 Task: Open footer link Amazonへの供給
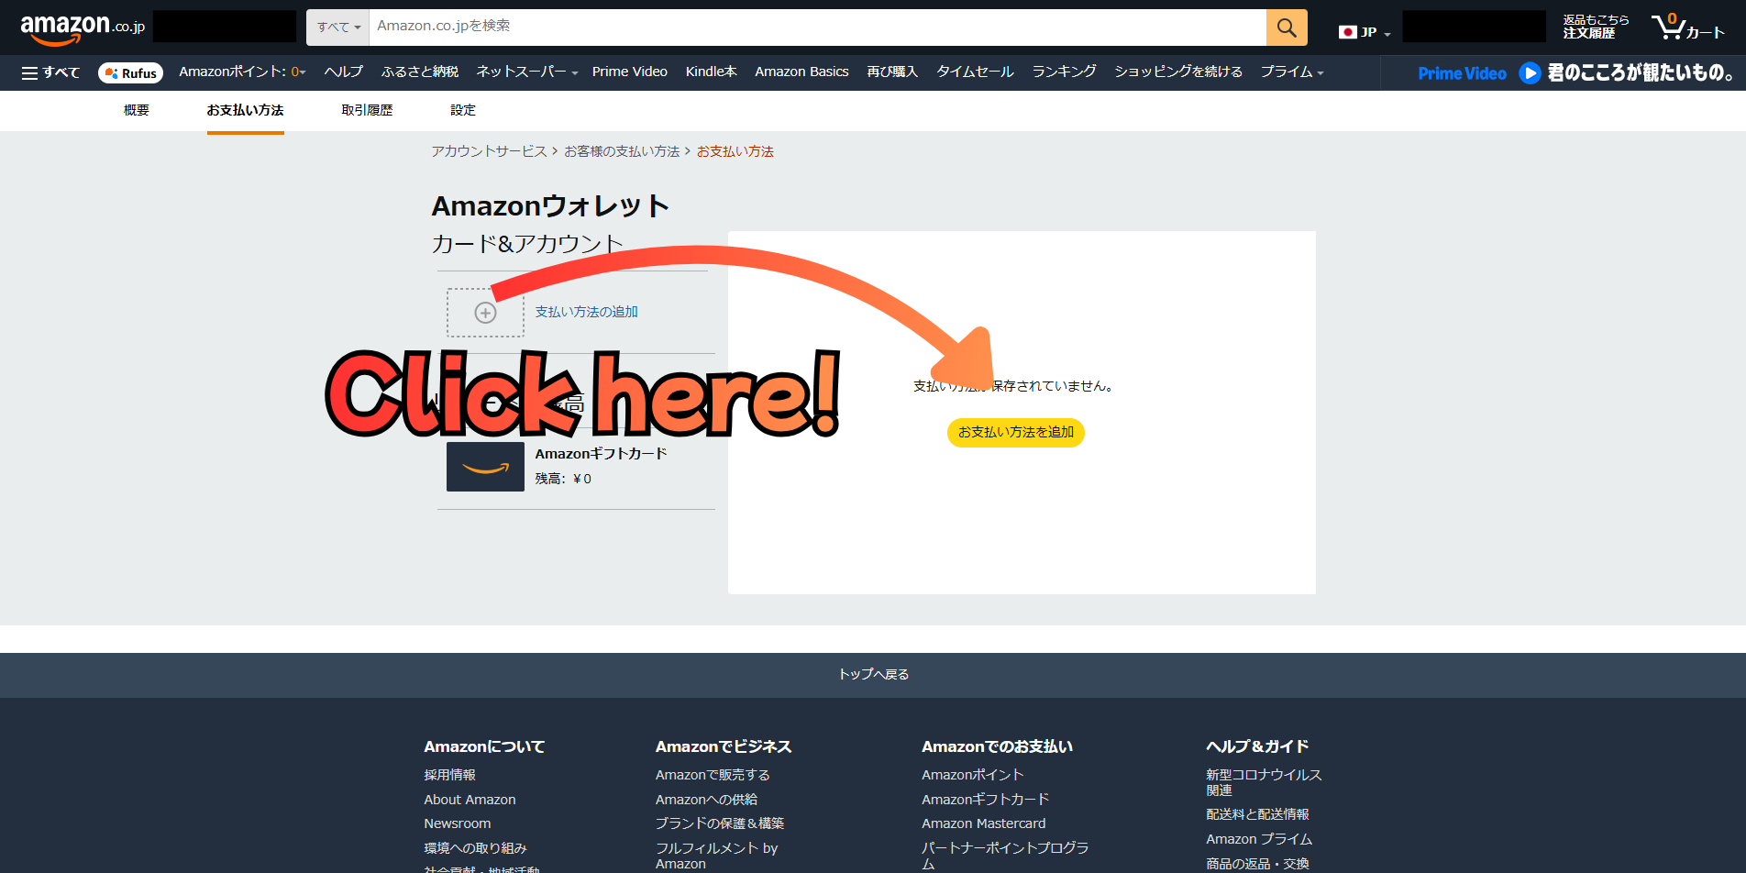coord(706,800)
